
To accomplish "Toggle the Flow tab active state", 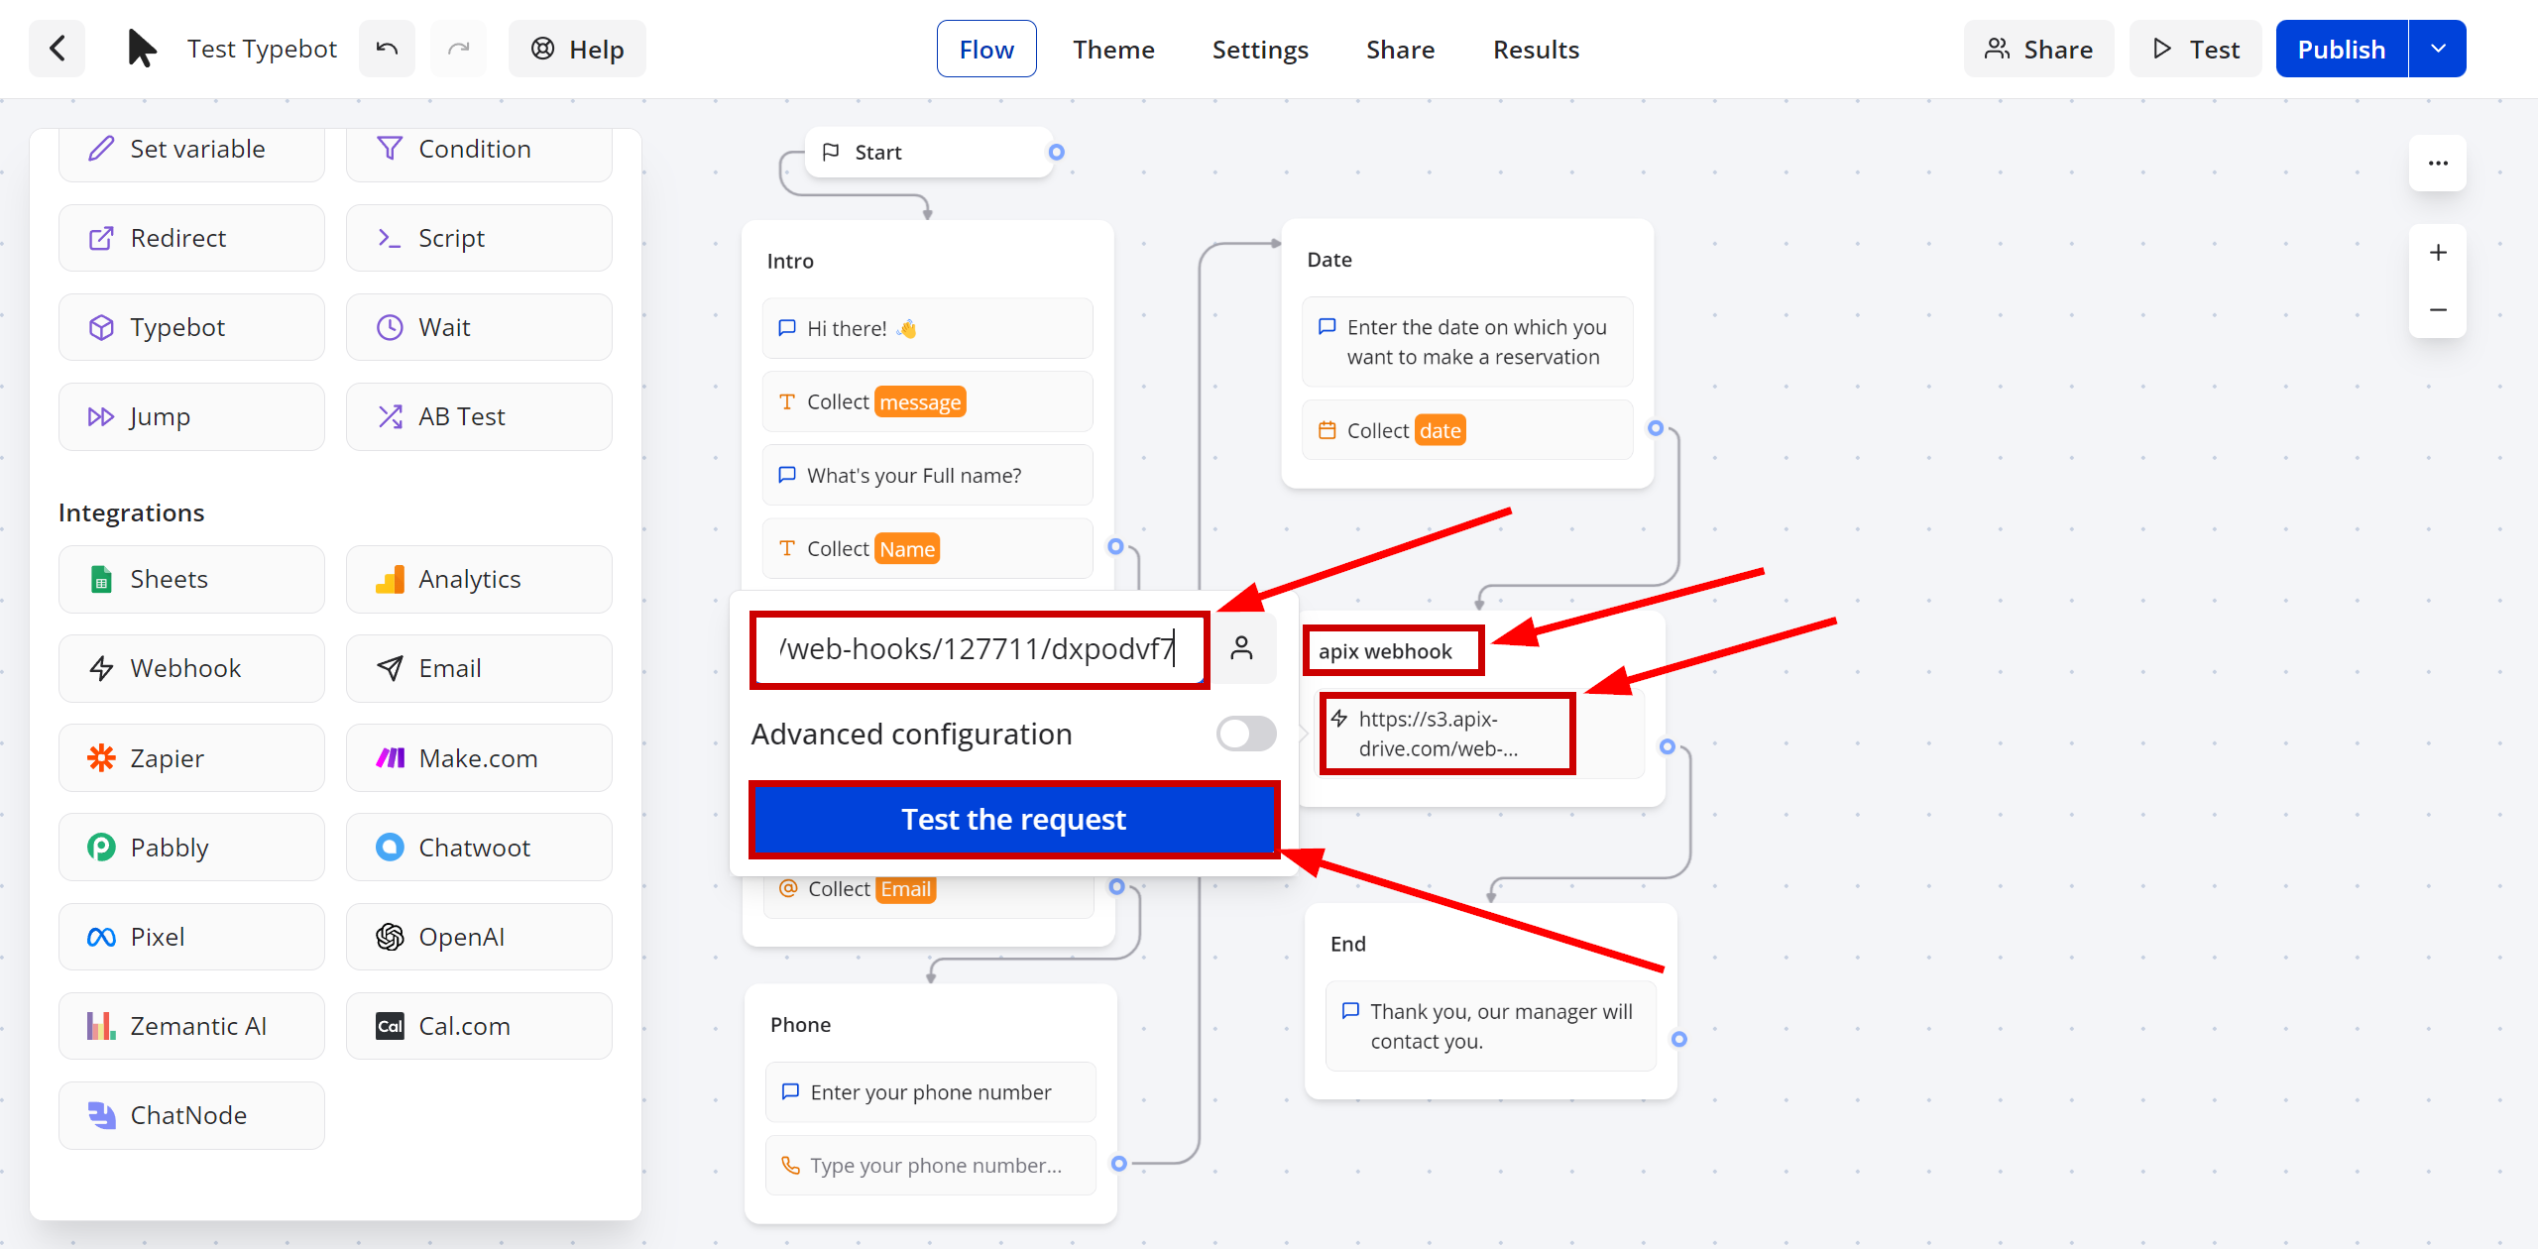I will [987, 49].
